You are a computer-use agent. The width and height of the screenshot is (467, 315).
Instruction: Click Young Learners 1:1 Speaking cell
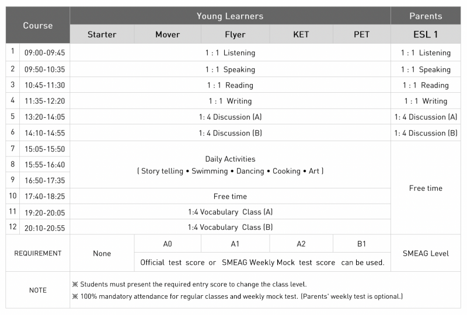(230, 69)
